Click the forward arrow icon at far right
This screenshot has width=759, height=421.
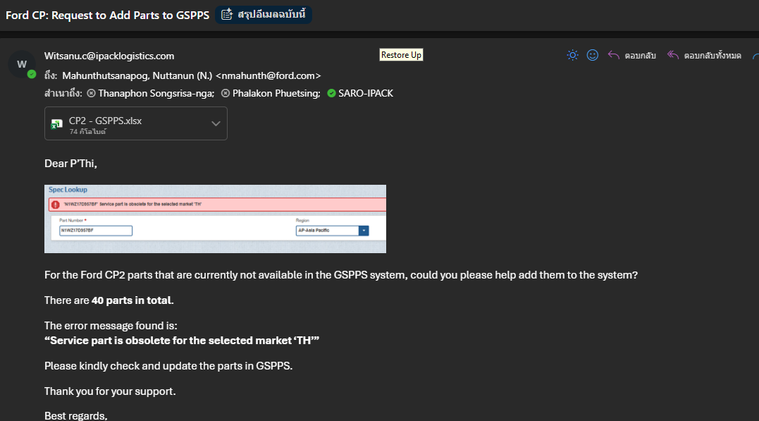click(x=755, y=56)
